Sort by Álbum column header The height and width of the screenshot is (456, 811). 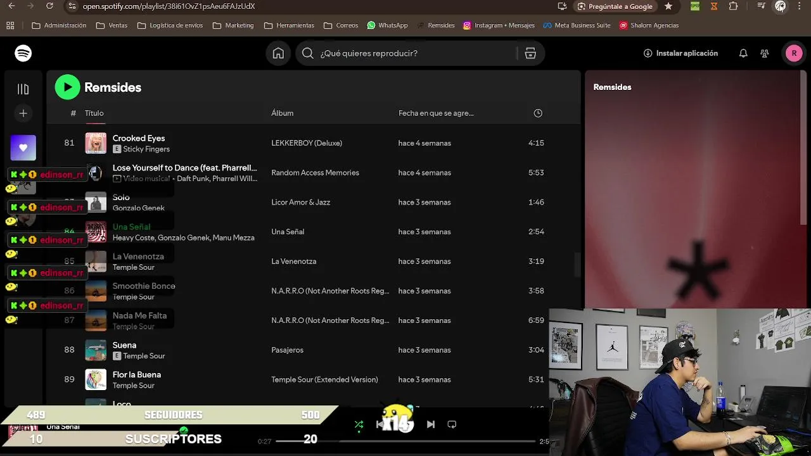(282, 113)
